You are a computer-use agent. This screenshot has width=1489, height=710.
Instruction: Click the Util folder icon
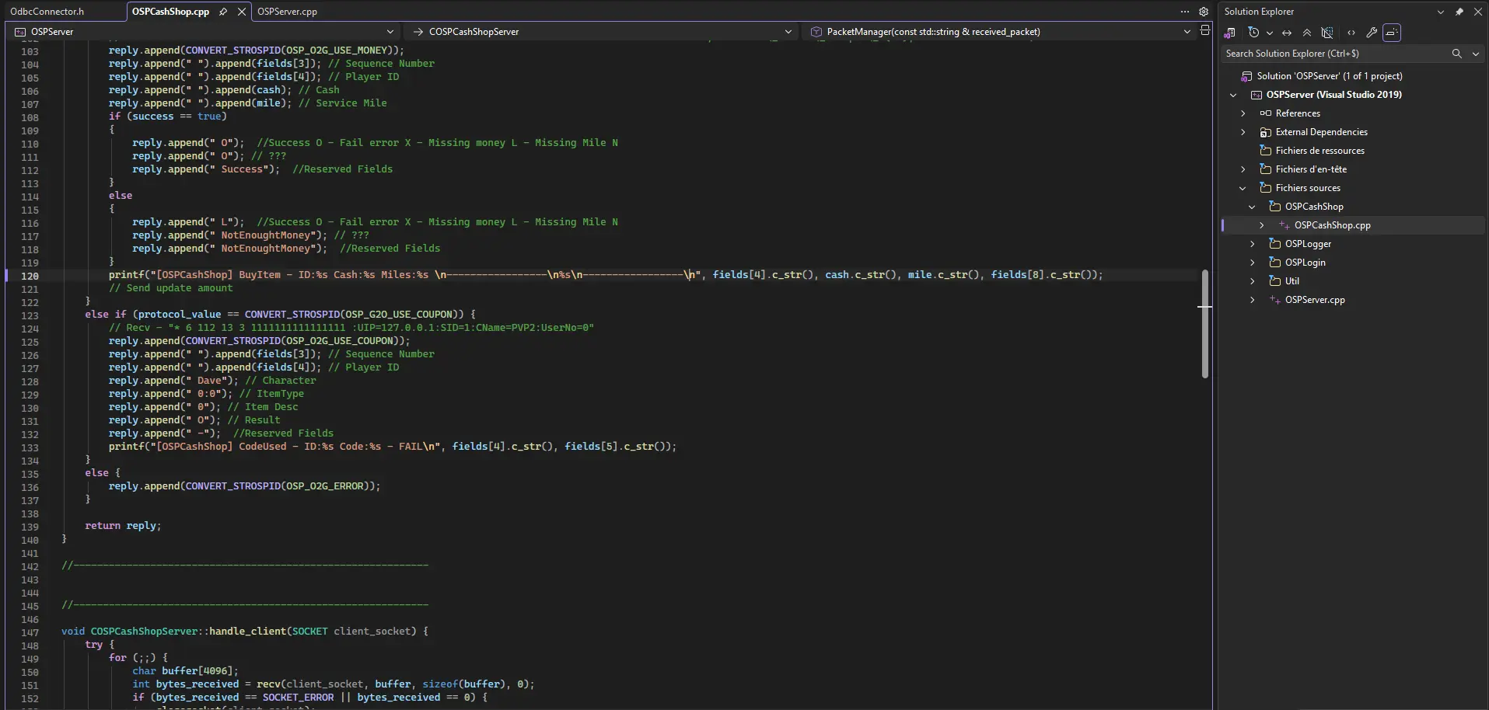click(x=1274, y=281)
